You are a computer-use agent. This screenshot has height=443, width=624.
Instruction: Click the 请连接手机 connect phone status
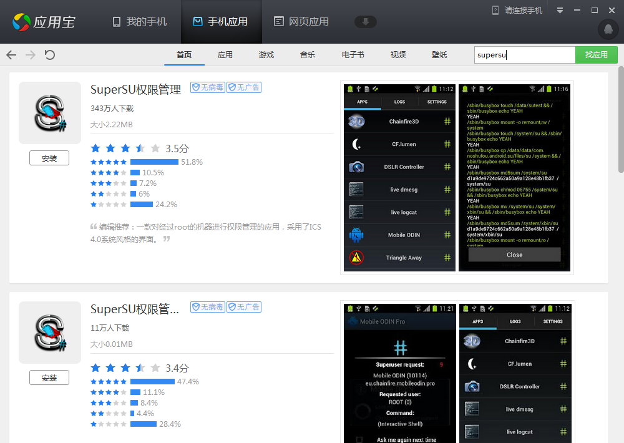(x=517, y=11)
